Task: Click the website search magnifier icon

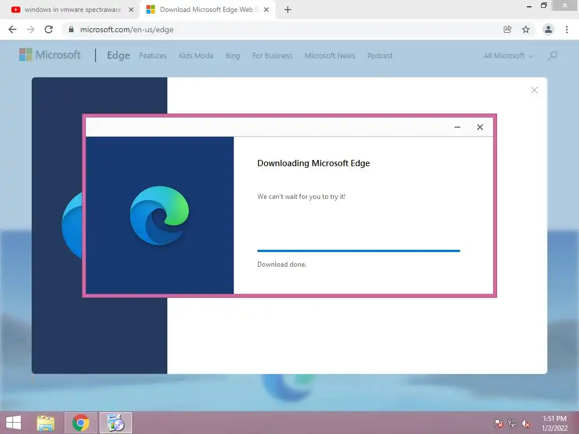Action: point(552,56)
